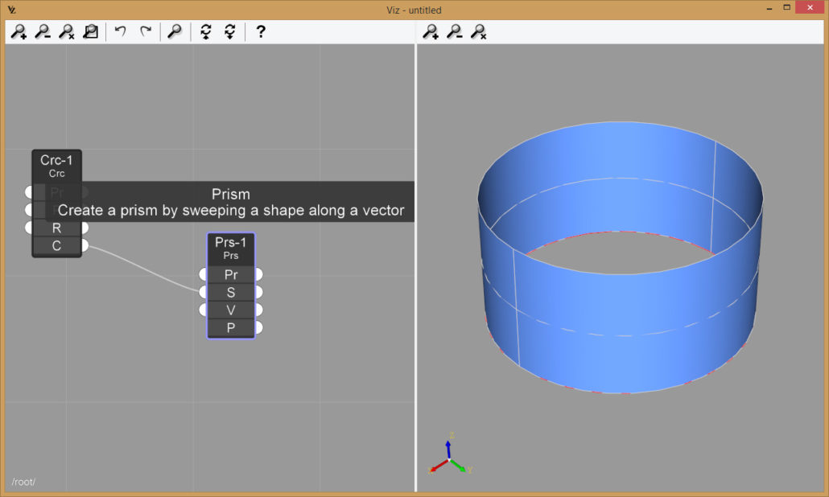Click the cancel zoom icon in the left toolbar
The height and width of the screenshot is (497, 829).
click(x=68, y=32)
